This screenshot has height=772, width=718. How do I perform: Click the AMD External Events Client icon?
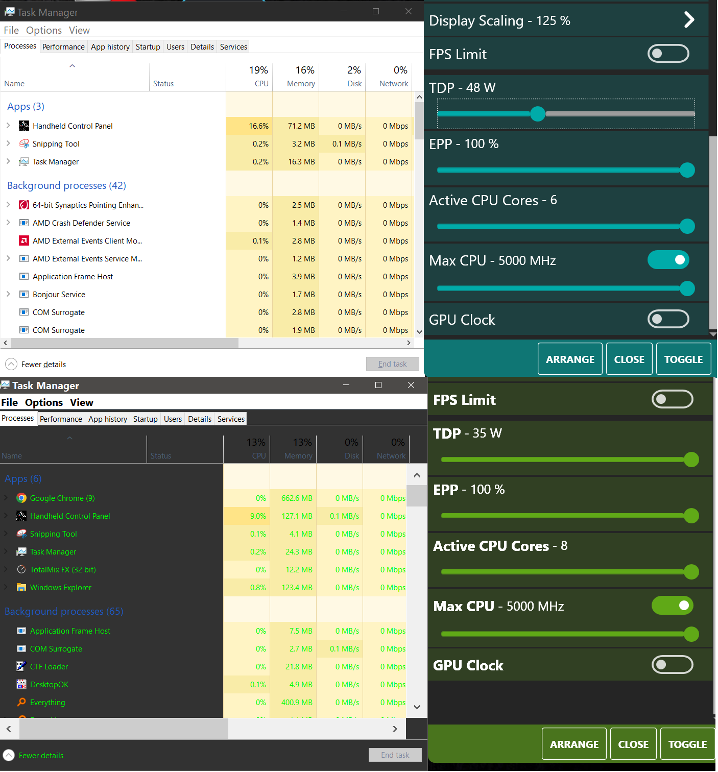coord(23,240)
